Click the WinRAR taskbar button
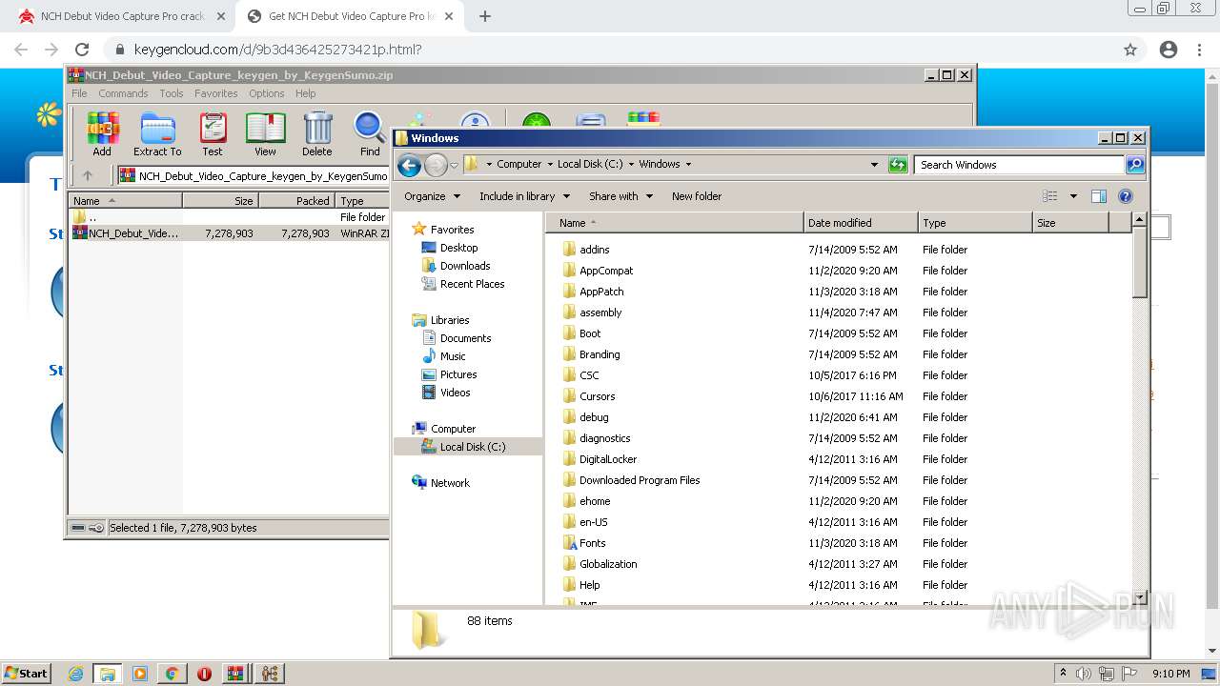The width and height of the screenshot is (1220, 686). [235, 674]
